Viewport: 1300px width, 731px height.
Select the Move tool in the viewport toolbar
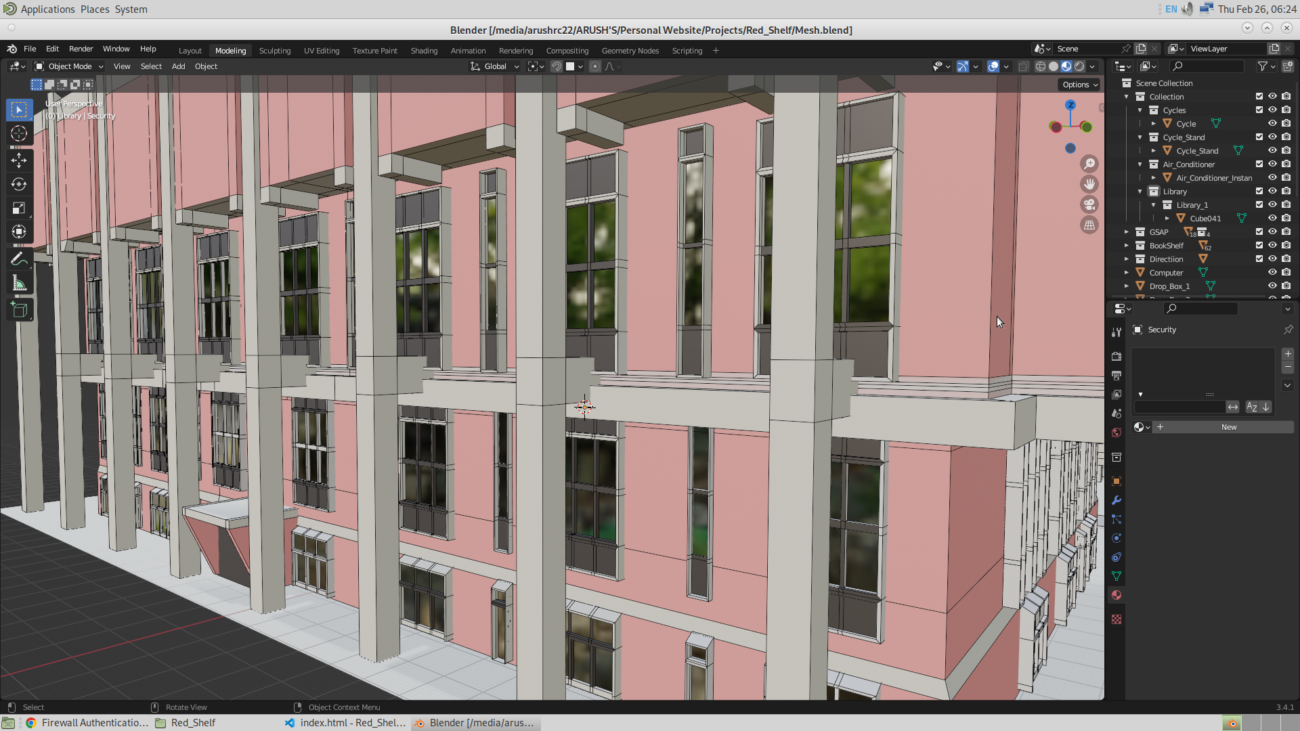(19, 160)
